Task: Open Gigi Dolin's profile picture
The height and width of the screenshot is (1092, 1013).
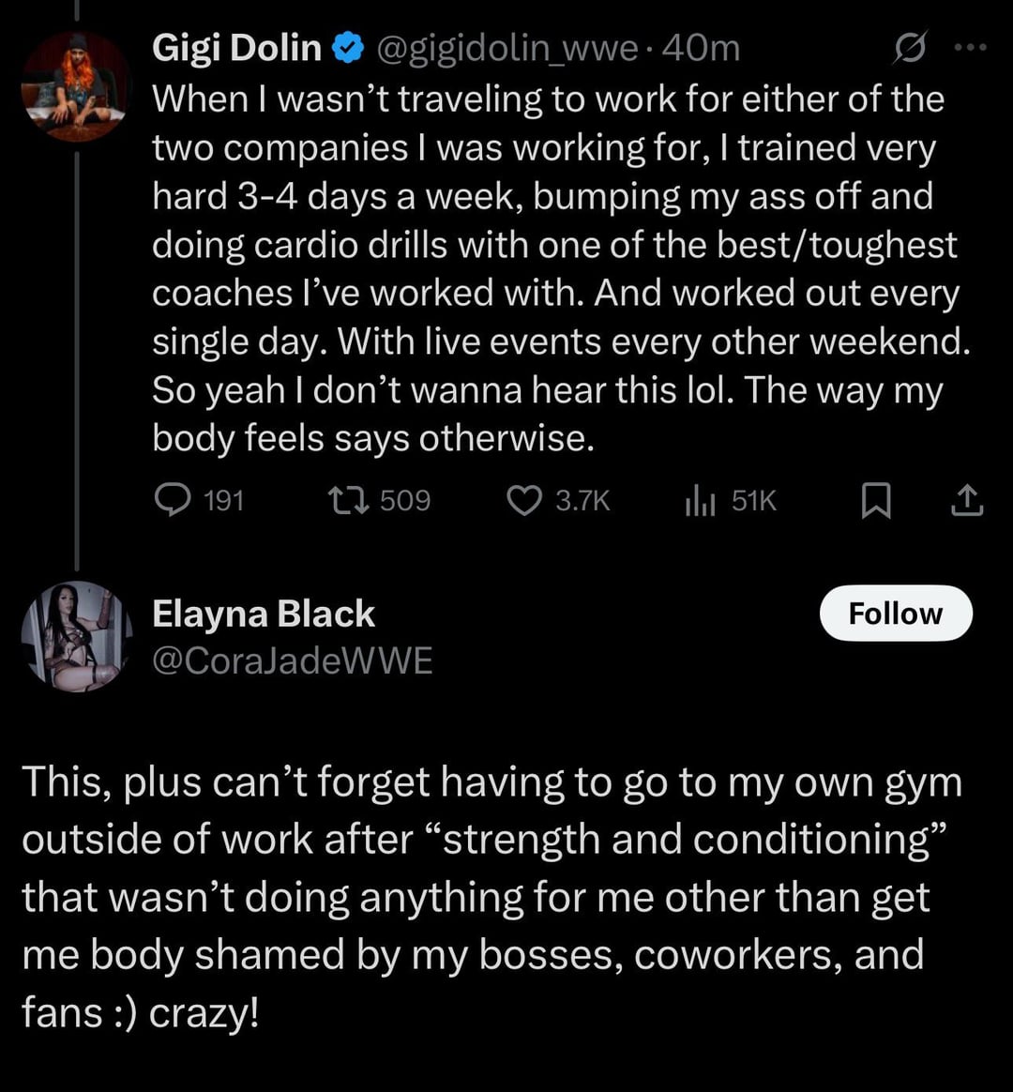Action: click(x=75, y=86)
